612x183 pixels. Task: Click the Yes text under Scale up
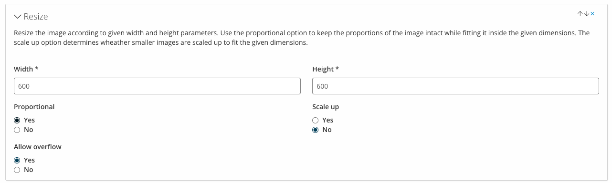327,120
